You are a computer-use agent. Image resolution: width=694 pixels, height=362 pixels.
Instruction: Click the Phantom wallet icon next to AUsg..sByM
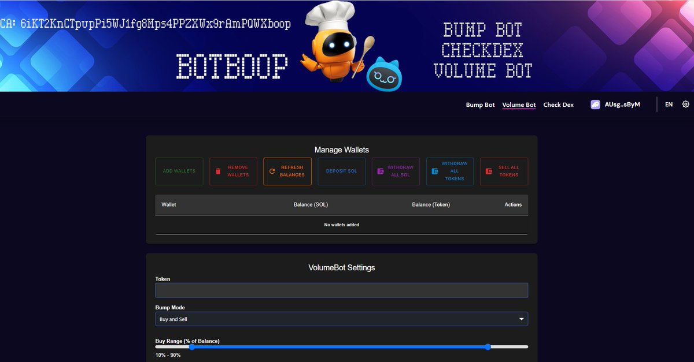[x=595, y=105]
